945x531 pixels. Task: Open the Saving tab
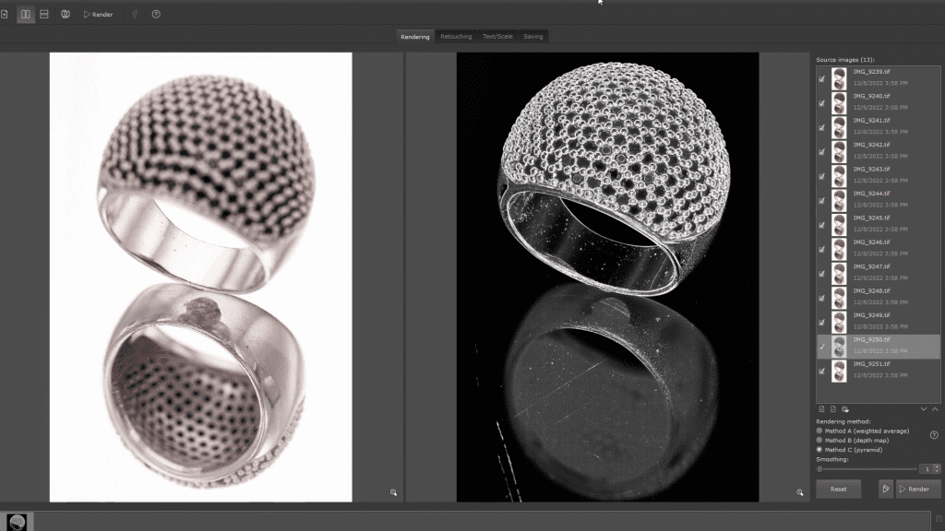(532, 36)
